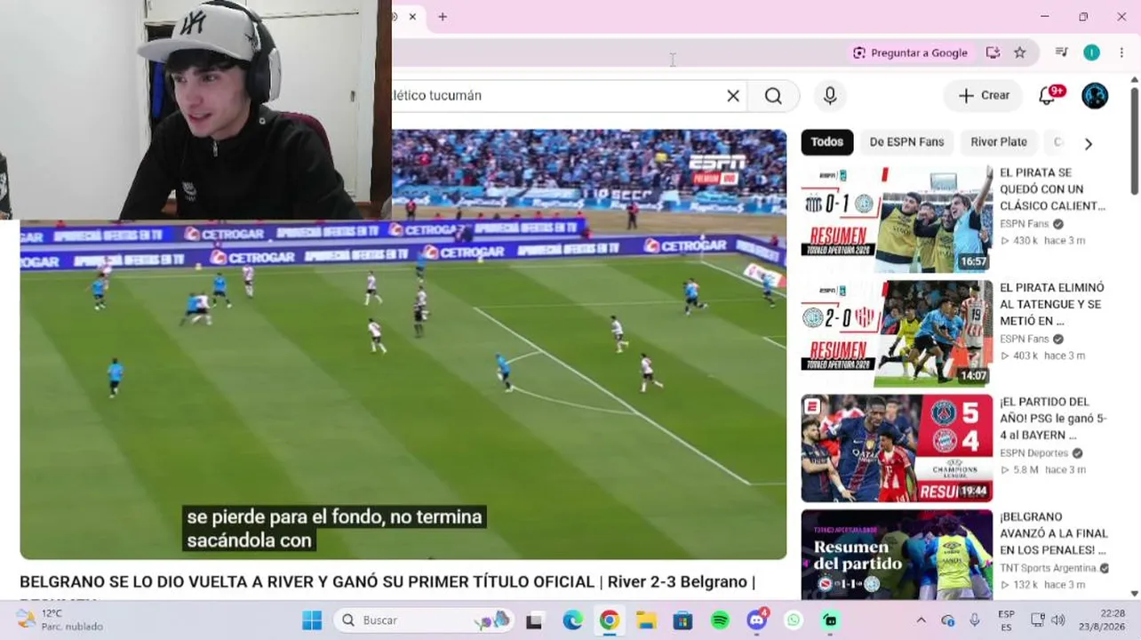1141x640 pixels.
Task: Clear the YouTube search box text
Action: [x=733, y=96]
